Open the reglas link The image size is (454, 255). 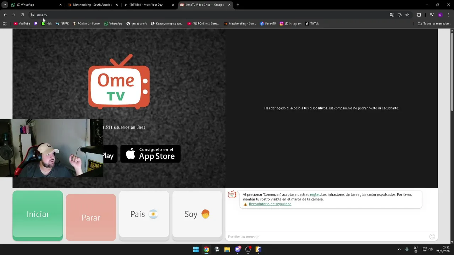point(315,194)
